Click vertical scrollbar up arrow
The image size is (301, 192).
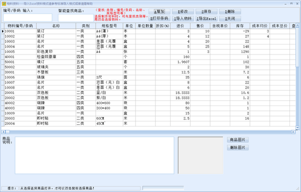pyautogui.click(x=297, y=25)
